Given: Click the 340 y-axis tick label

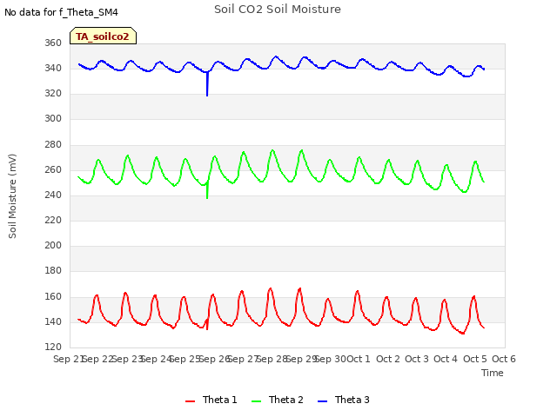Looking at the screenshot, I should click(x=53, y=68).
